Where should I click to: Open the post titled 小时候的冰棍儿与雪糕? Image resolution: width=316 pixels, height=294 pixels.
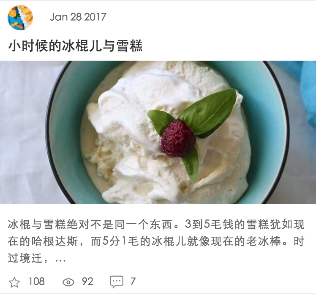point(75,46)
